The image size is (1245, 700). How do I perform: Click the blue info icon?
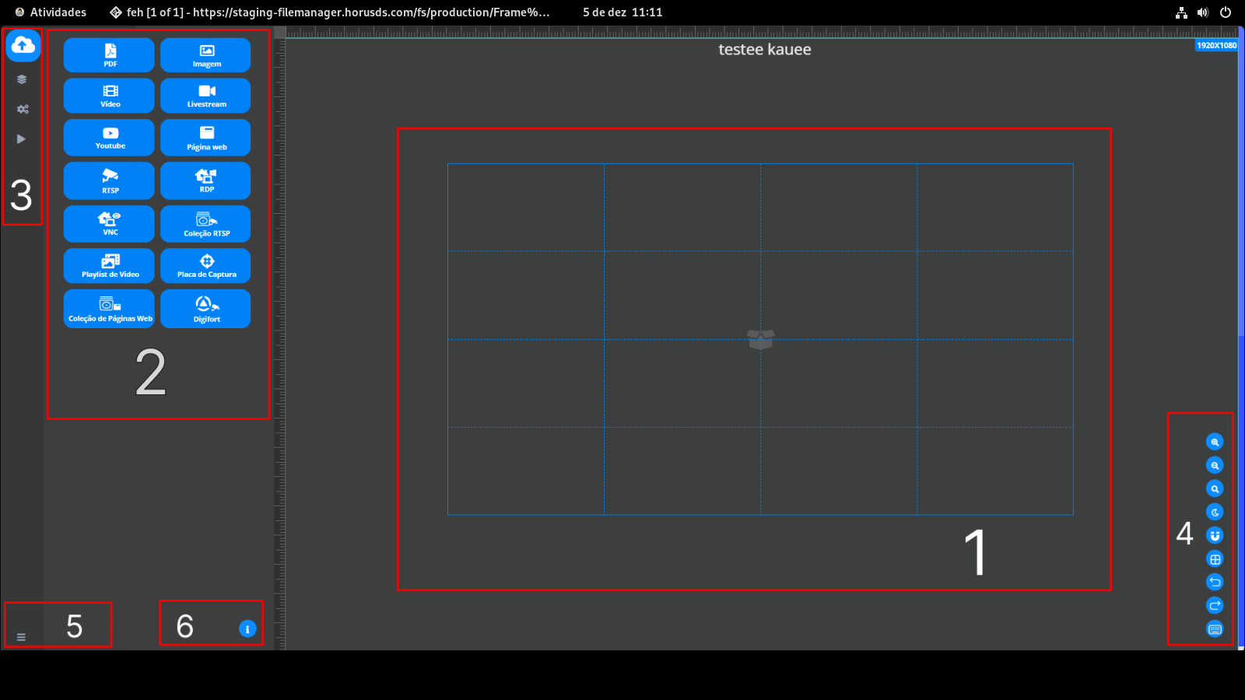(x=247, y=629)
